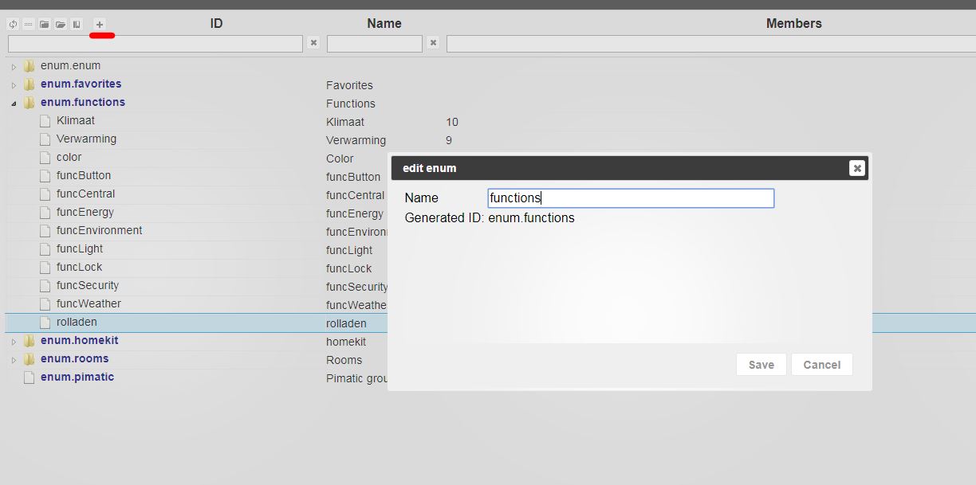This screenshot has height=485, width=976.
Task: Click the Members column header
Action: click(x=793, y=24)
